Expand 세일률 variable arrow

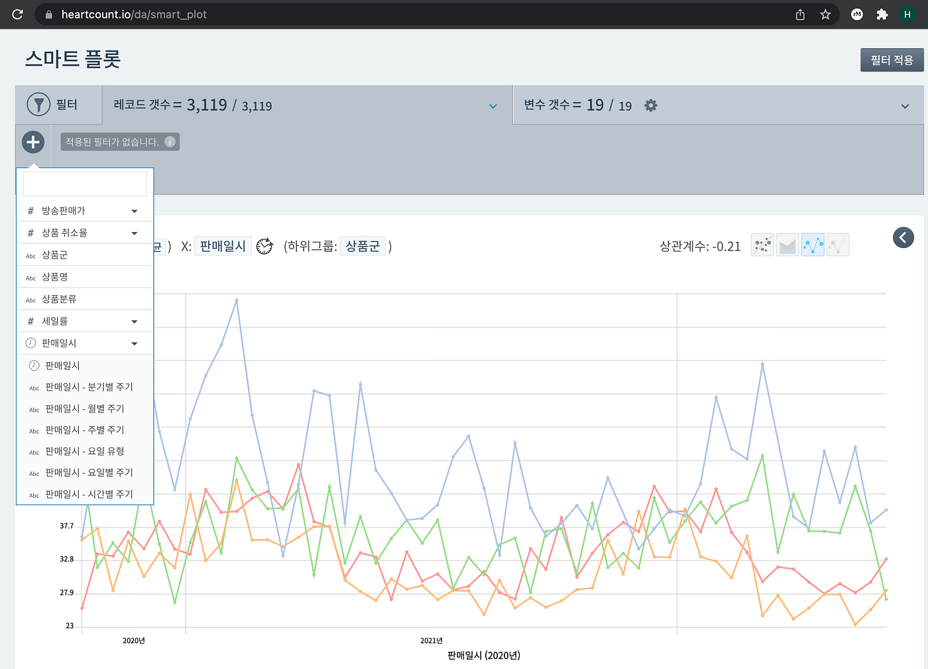pos(135,322)
